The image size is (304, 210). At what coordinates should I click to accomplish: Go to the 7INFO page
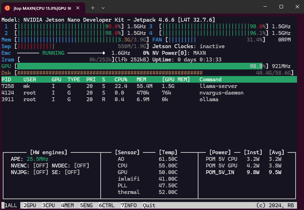(x=129, y=205)
